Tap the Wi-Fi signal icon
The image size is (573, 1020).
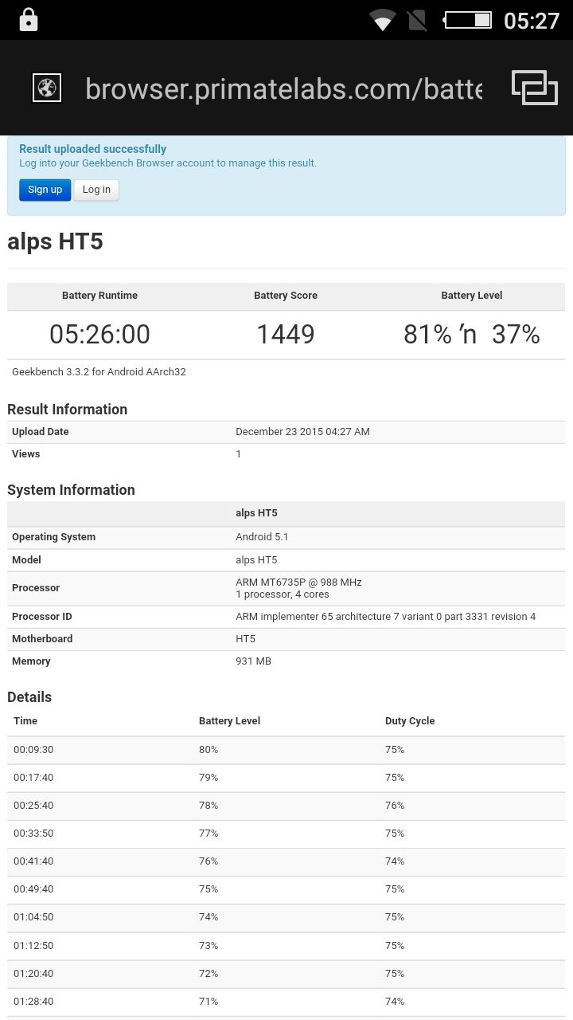(383, 20)
